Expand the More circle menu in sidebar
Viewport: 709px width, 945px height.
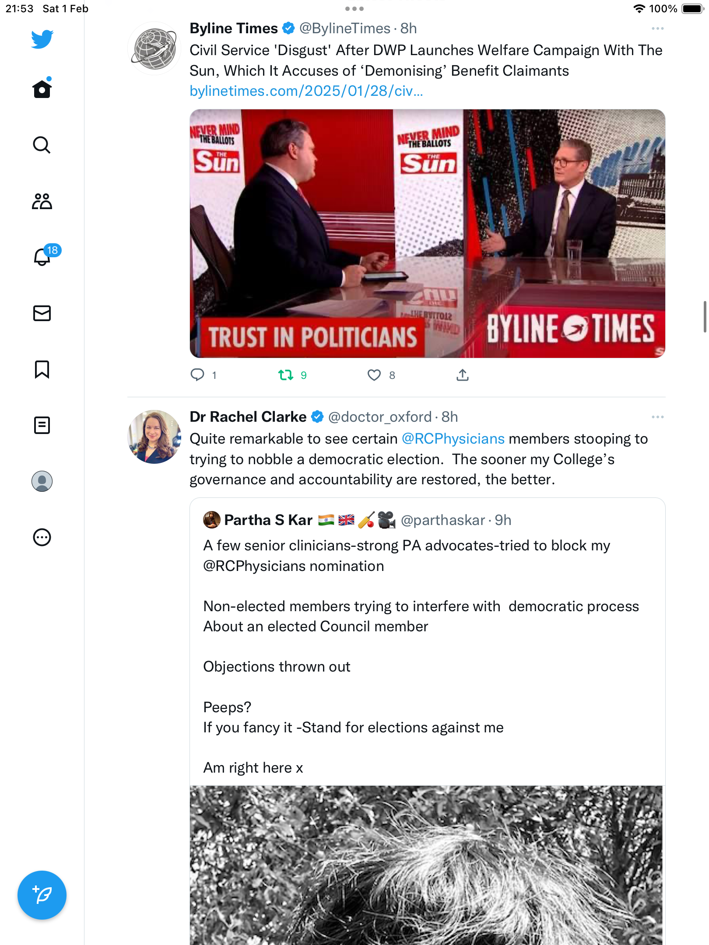point(42,537)
